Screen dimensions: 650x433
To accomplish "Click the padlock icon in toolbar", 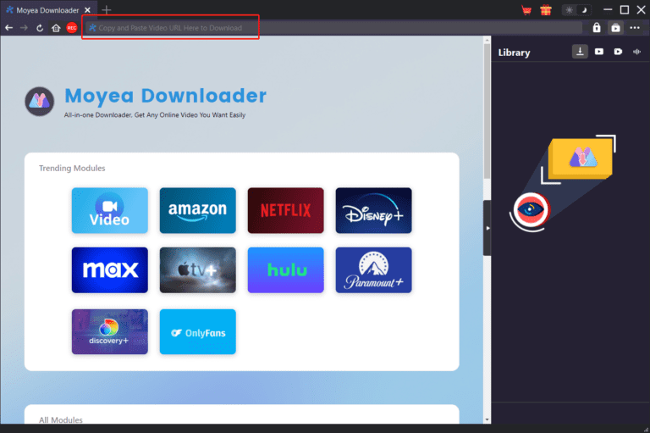I will [x=597, y=28].
